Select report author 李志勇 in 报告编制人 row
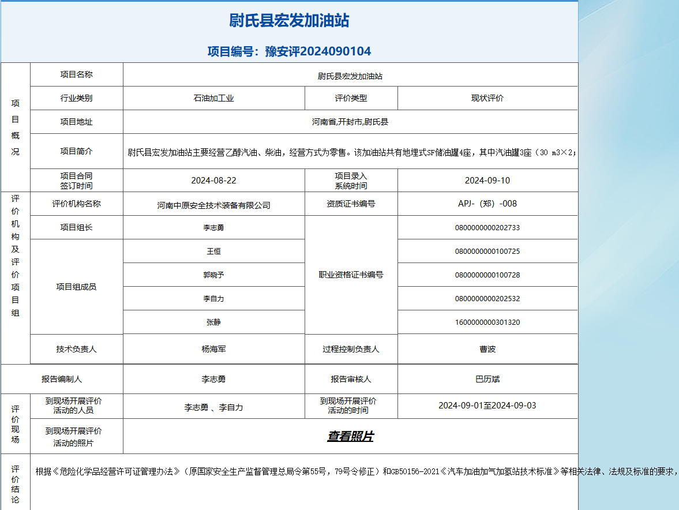The width and height of the screenshot is (679, 510). pyautogui.click(x=213, y=379)
